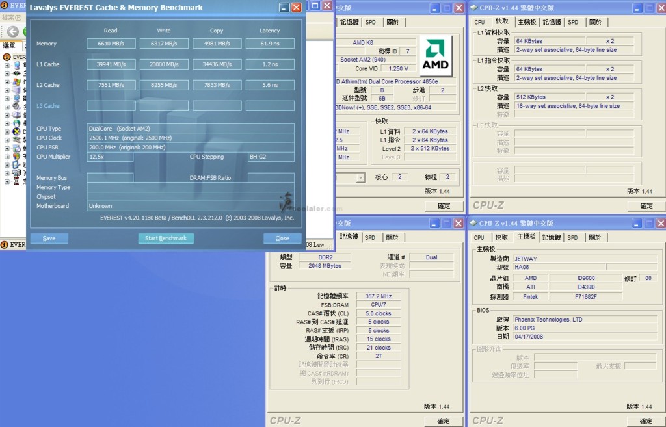Open the CPU tab in the cache CPU-Z window
666x427 pixels.
tap(479, 22)
